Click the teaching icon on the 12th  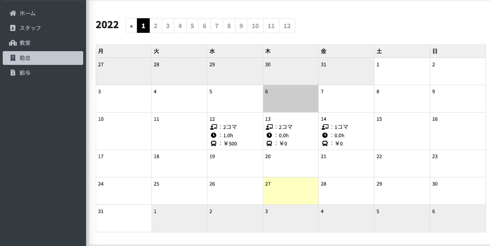(214, 127)
